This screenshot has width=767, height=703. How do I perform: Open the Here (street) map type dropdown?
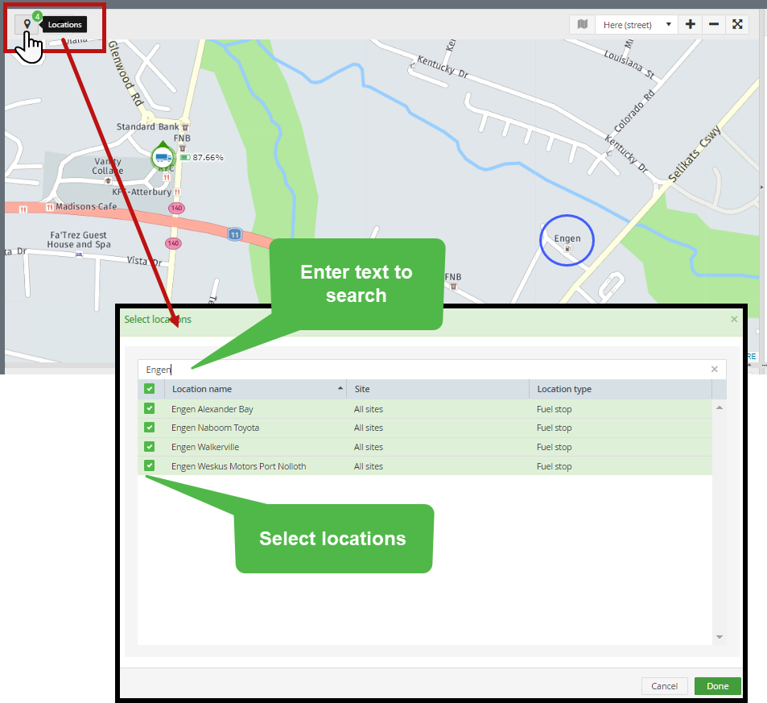click(x=636, y=24)
